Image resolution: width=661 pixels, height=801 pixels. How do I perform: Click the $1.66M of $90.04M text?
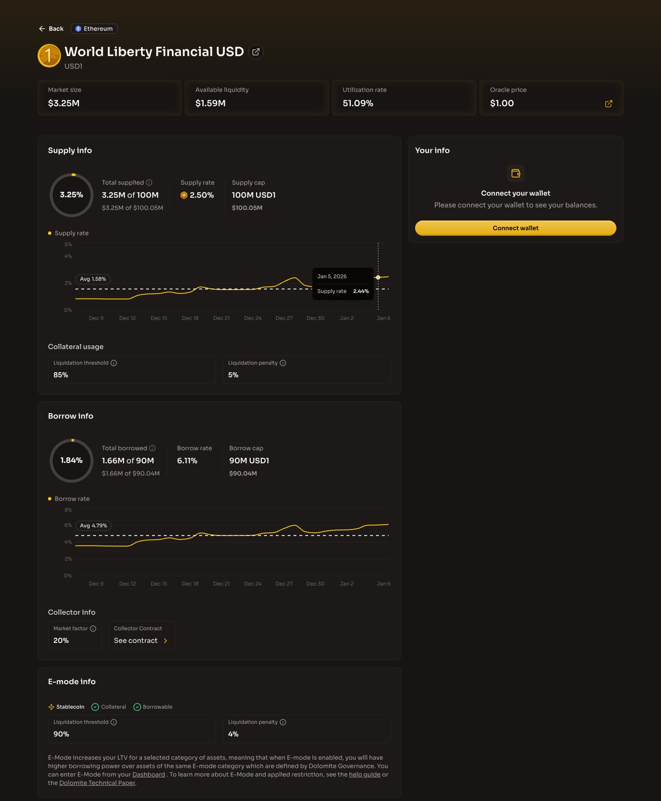(131, 473)
